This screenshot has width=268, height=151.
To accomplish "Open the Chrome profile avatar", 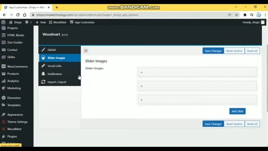I will (x=258, y=15).
